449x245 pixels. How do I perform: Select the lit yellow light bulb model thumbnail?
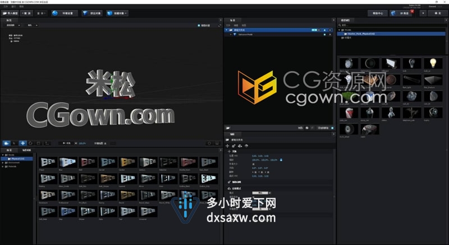[x=433, y=63]
